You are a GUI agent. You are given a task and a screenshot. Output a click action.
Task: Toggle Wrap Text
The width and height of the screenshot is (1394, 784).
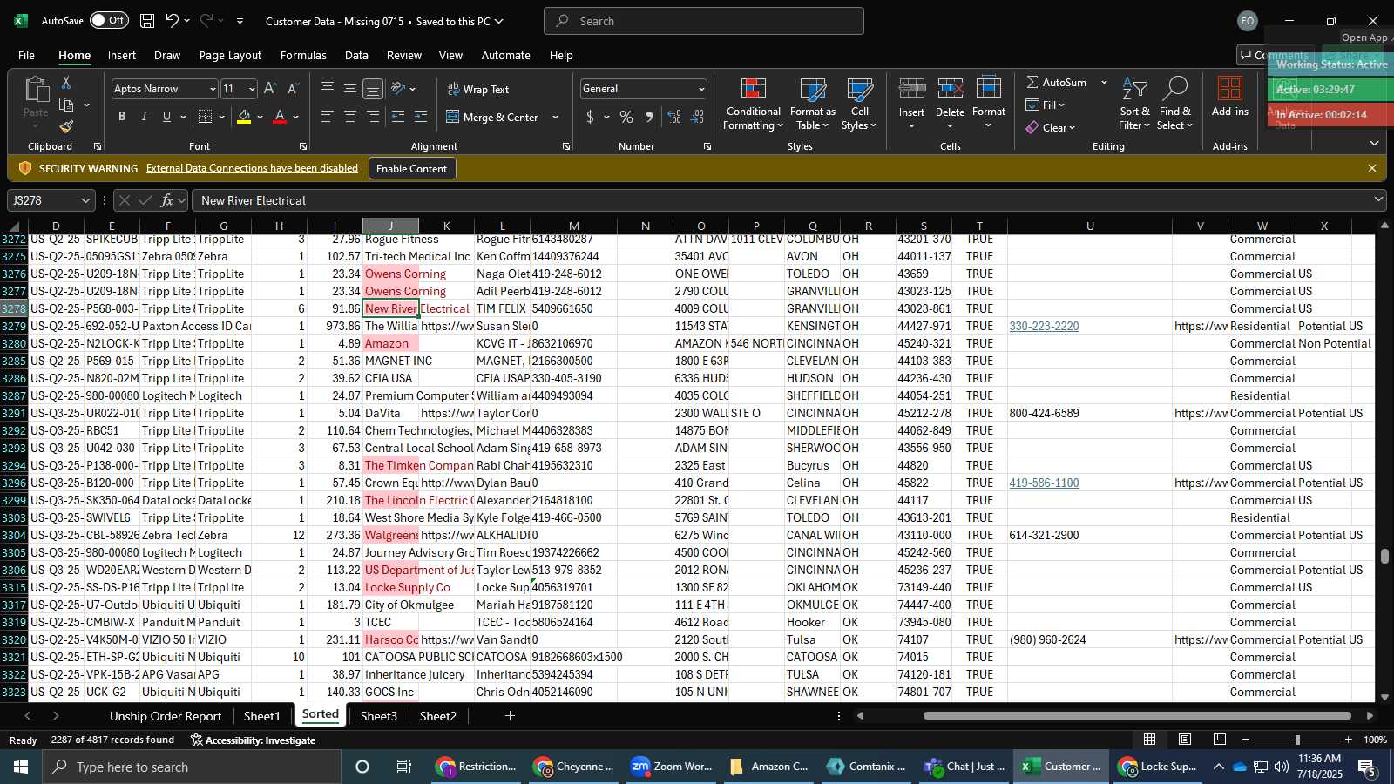pyautogui.click(x=478, y=89)
